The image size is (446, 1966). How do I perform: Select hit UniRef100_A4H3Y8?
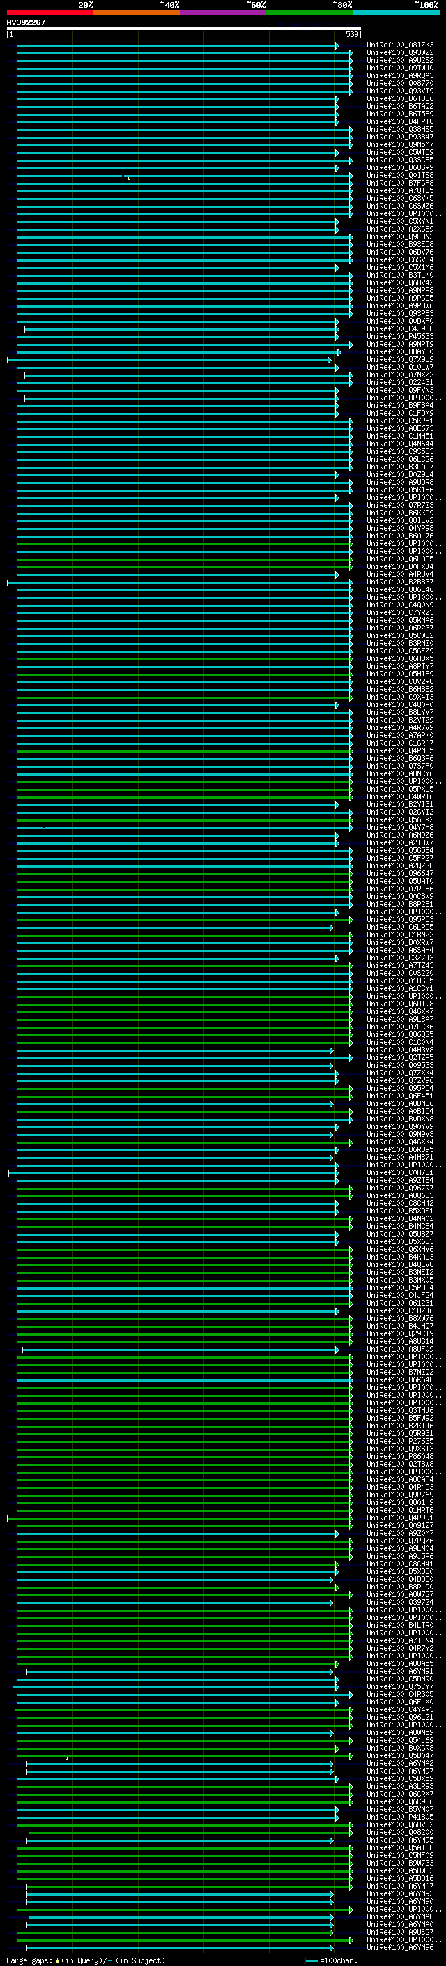pos(400,1050)
